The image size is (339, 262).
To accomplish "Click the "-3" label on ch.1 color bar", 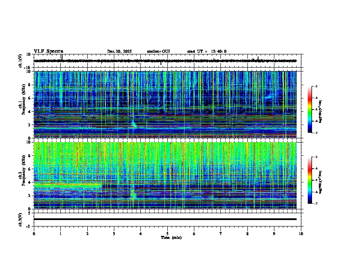I will tap(315, 86).
